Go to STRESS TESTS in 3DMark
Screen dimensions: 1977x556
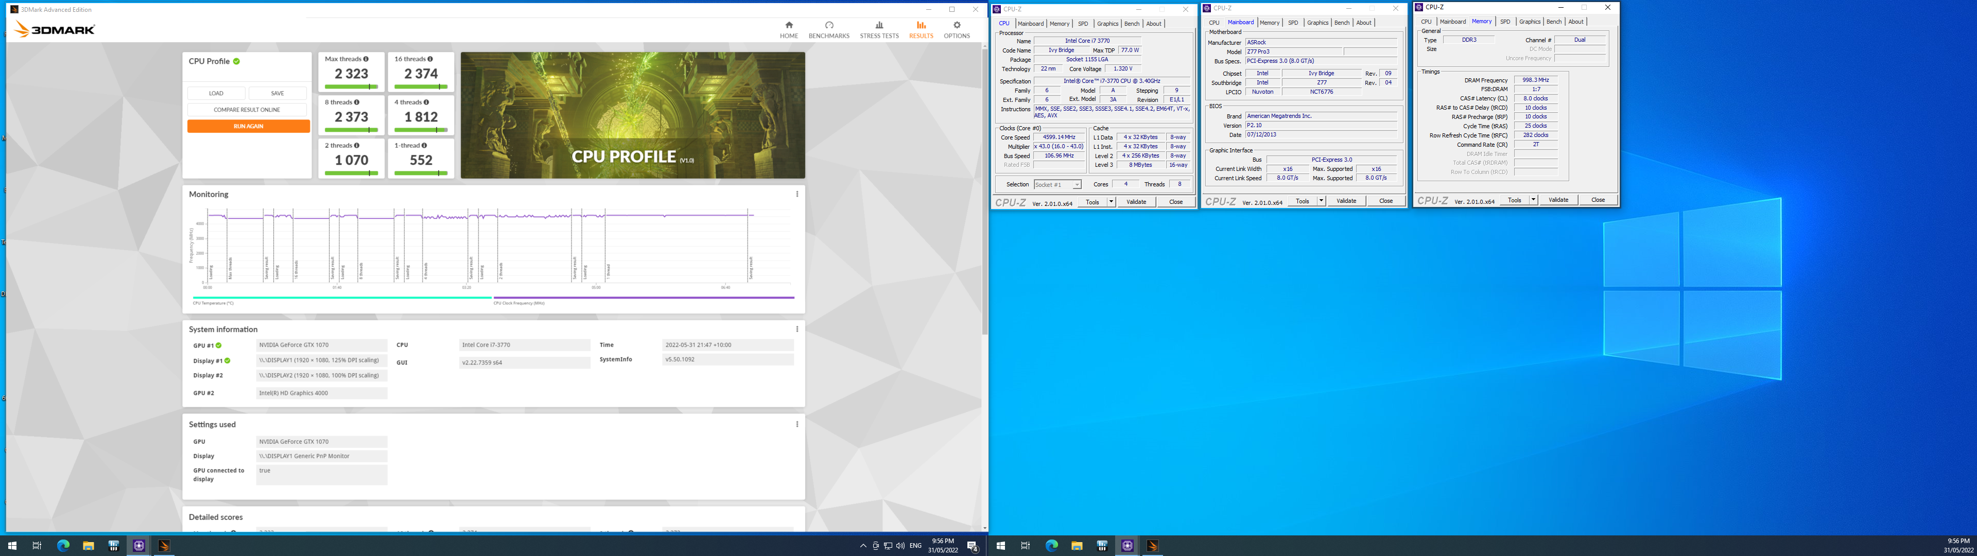pos(879,30)
